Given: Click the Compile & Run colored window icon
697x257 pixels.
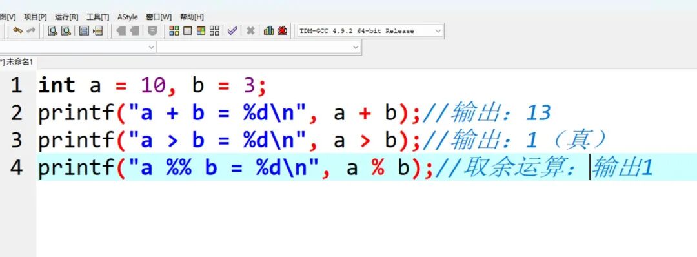Looking at the screenshot, I should point(201,31).
